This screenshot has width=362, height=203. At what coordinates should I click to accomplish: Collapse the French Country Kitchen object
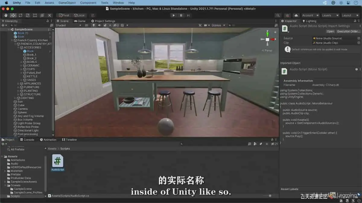12,40
